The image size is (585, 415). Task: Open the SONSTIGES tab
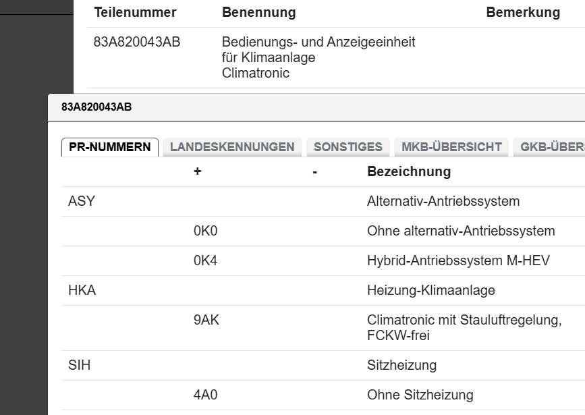tap(347, 147)
